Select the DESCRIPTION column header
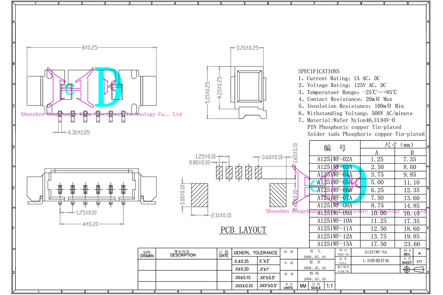This screenshot has height=295, width=443. click(x=183, y=254)
